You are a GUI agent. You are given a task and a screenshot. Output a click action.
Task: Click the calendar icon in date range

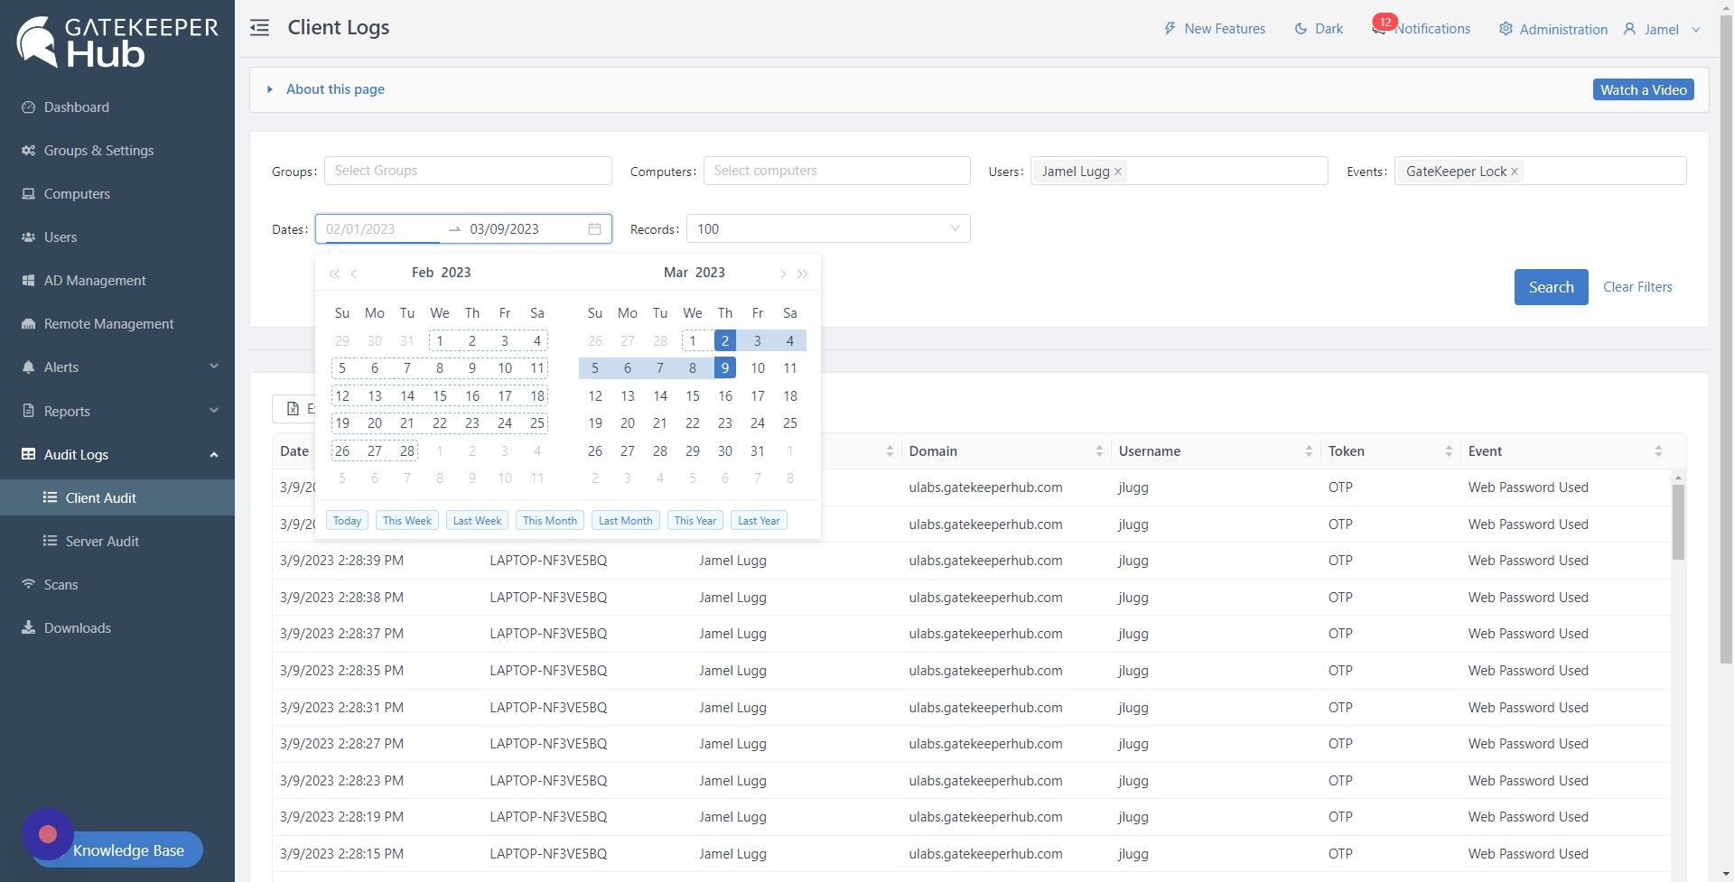point(594,229)
